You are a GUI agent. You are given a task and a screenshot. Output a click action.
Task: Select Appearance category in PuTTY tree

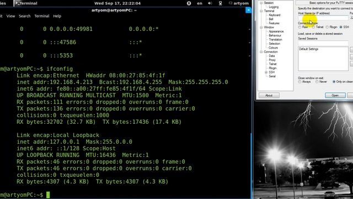click(x=276, y=32)
